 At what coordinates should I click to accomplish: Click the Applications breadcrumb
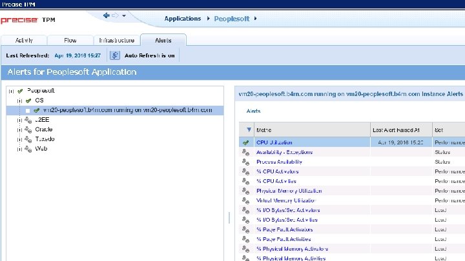[x=183, y=18]
